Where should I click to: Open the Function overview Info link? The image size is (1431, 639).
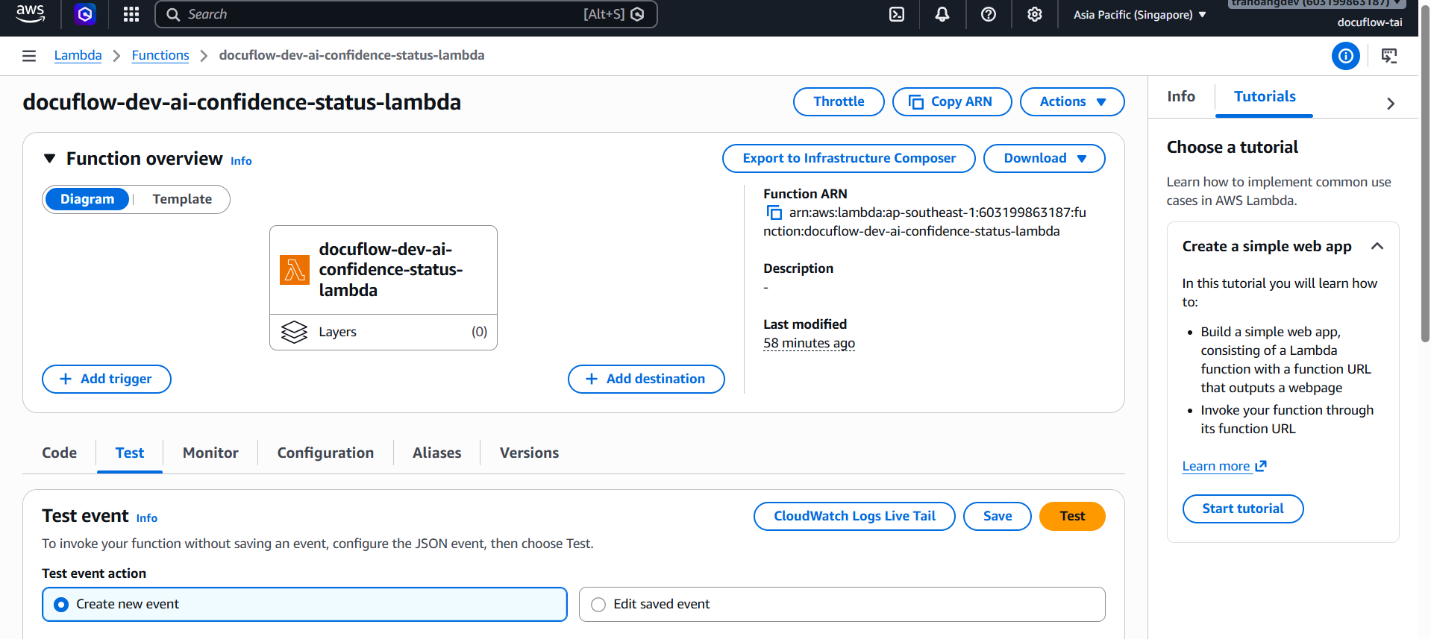click(241, 161)
